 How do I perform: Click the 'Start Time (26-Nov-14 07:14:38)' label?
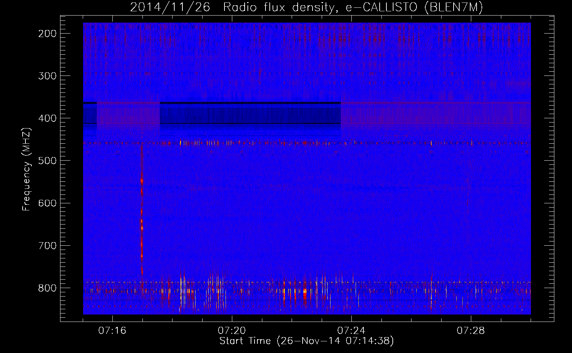(307, 341)
